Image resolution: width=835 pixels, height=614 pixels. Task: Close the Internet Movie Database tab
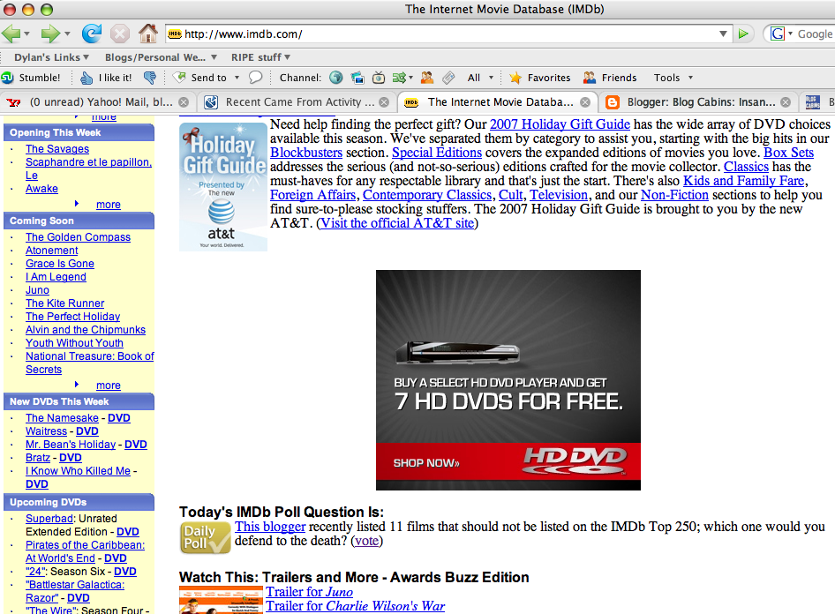(x=585, y=102)
